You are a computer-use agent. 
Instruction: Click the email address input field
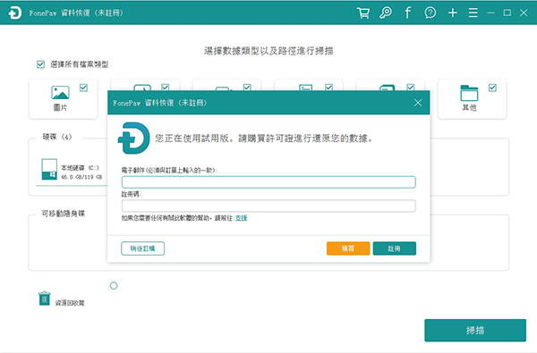[268, 182]
